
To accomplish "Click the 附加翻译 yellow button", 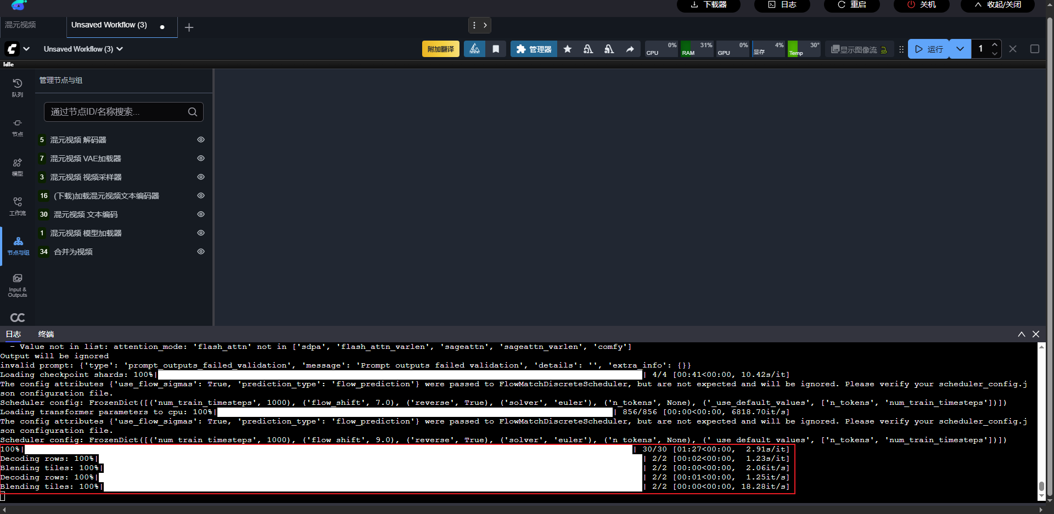I will pos(441,49).
